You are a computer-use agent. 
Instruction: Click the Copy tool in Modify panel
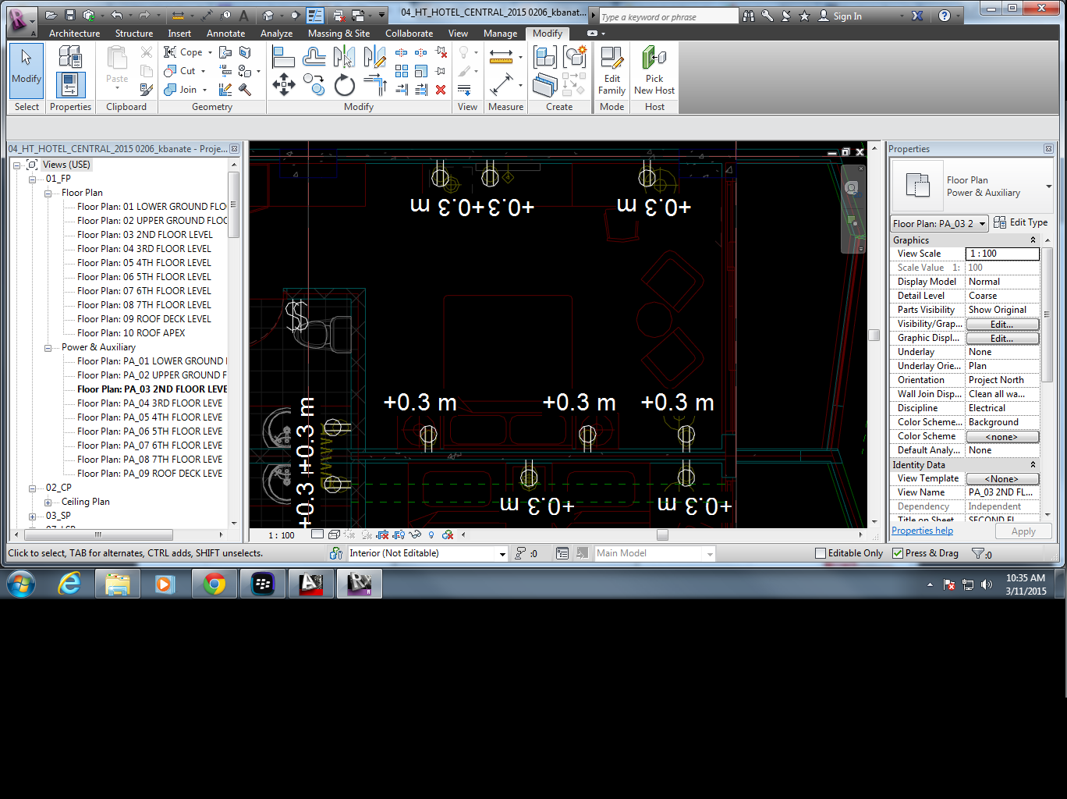pos(314,84)
